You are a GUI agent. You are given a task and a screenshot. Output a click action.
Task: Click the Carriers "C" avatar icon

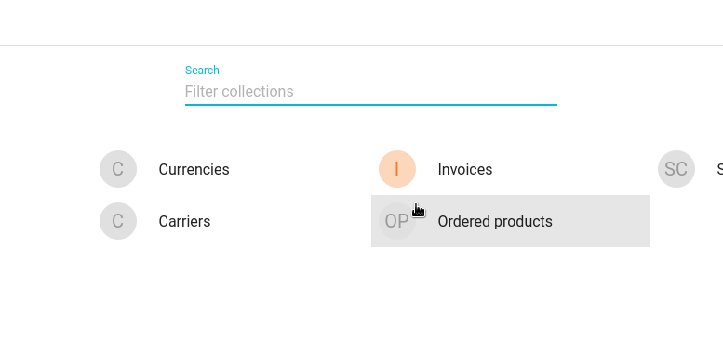click(x=118, y=221)
